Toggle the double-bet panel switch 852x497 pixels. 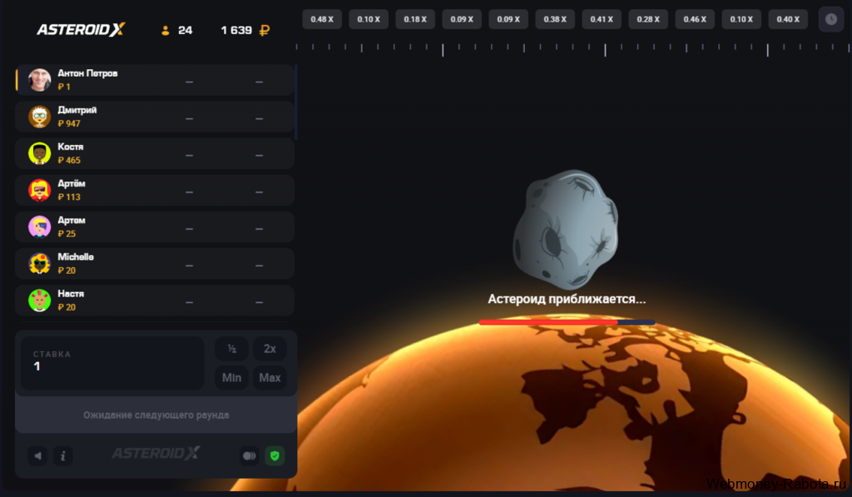pyautogui.click(x=250, y=455)
